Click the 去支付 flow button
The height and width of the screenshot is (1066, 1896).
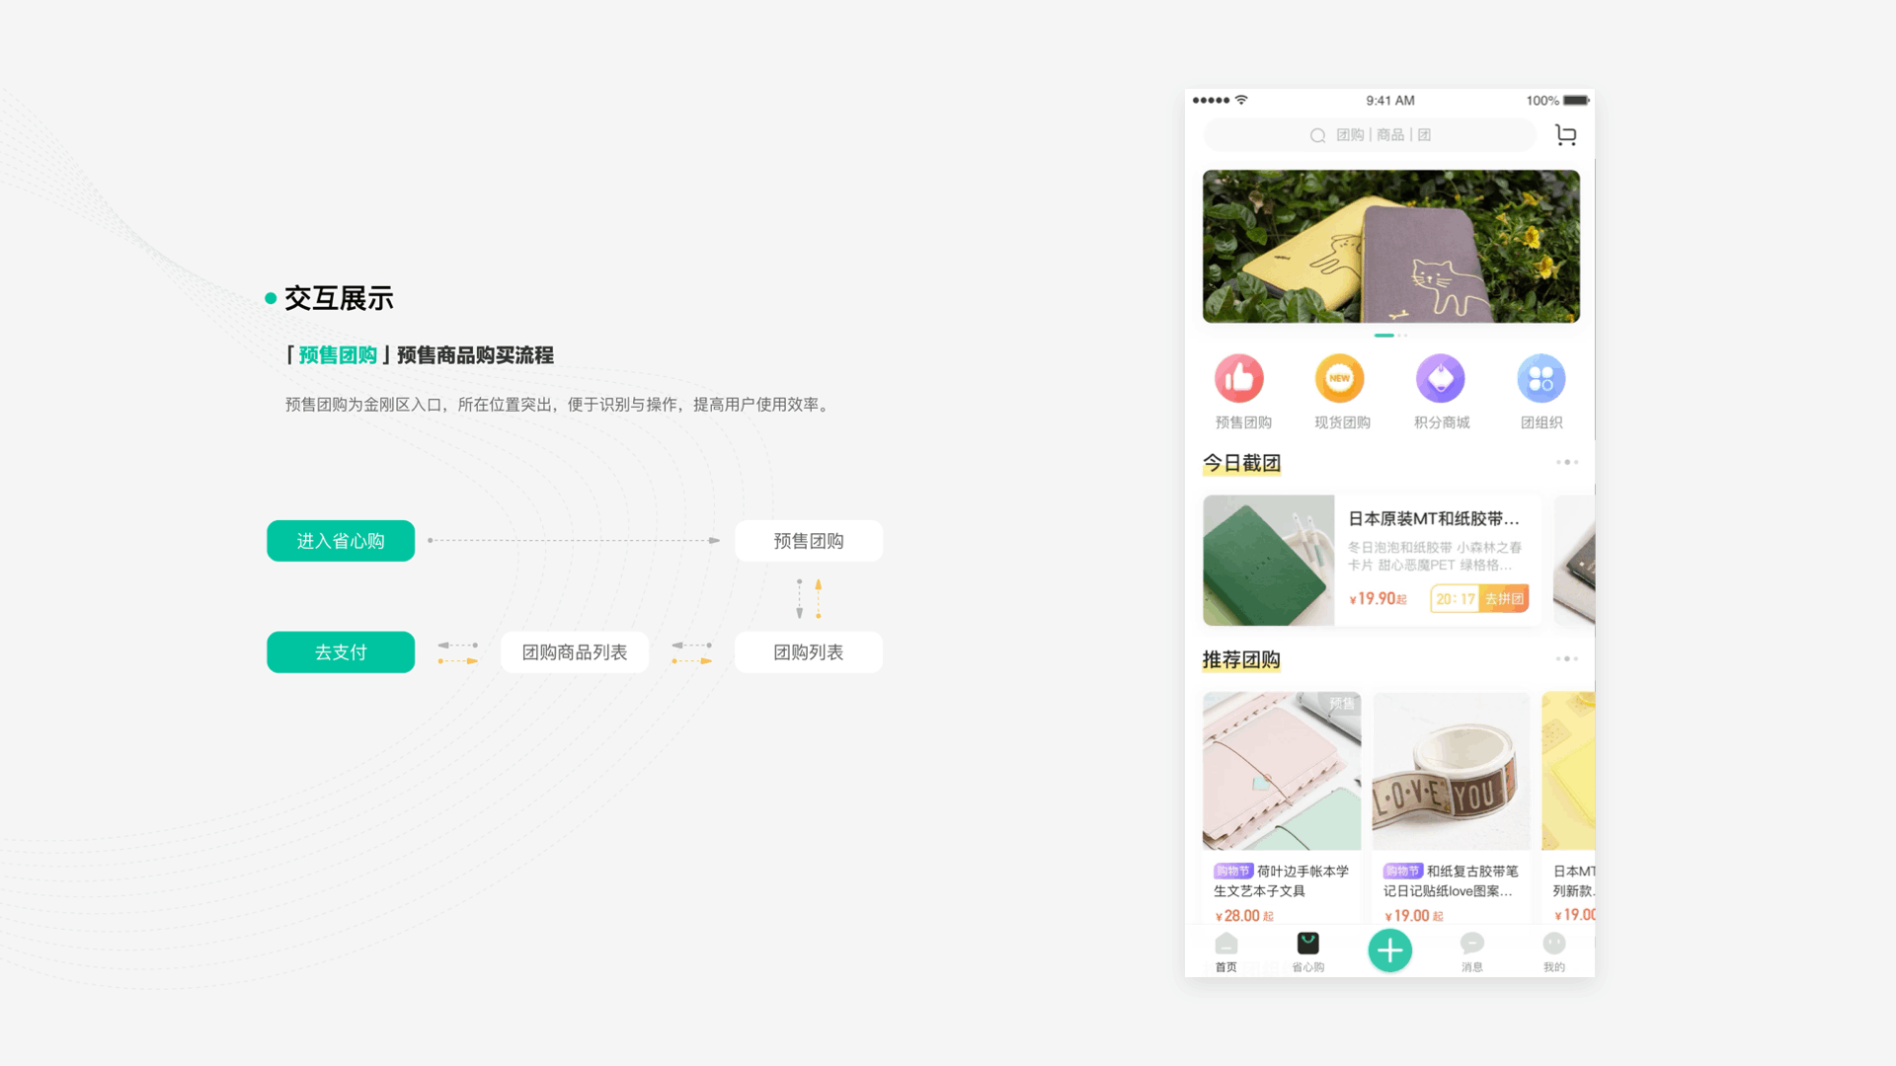click(341, 652)
